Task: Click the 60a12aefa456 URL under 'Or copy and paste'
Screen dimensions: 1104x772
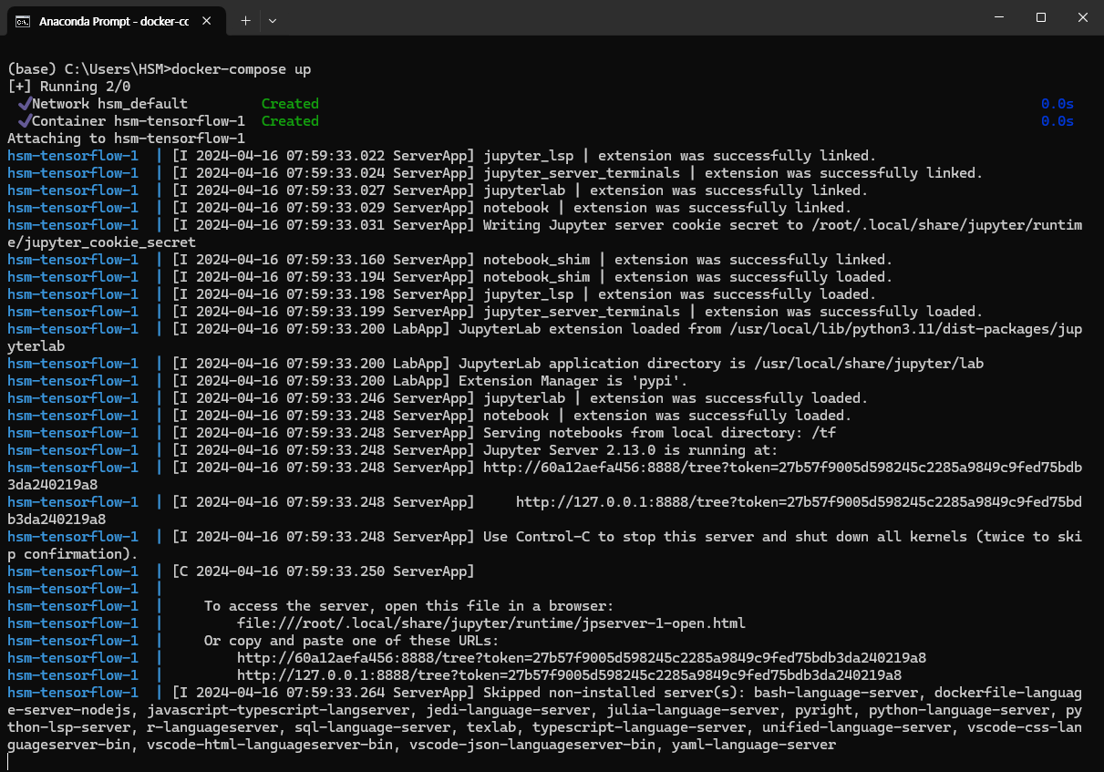Action: 582,658
